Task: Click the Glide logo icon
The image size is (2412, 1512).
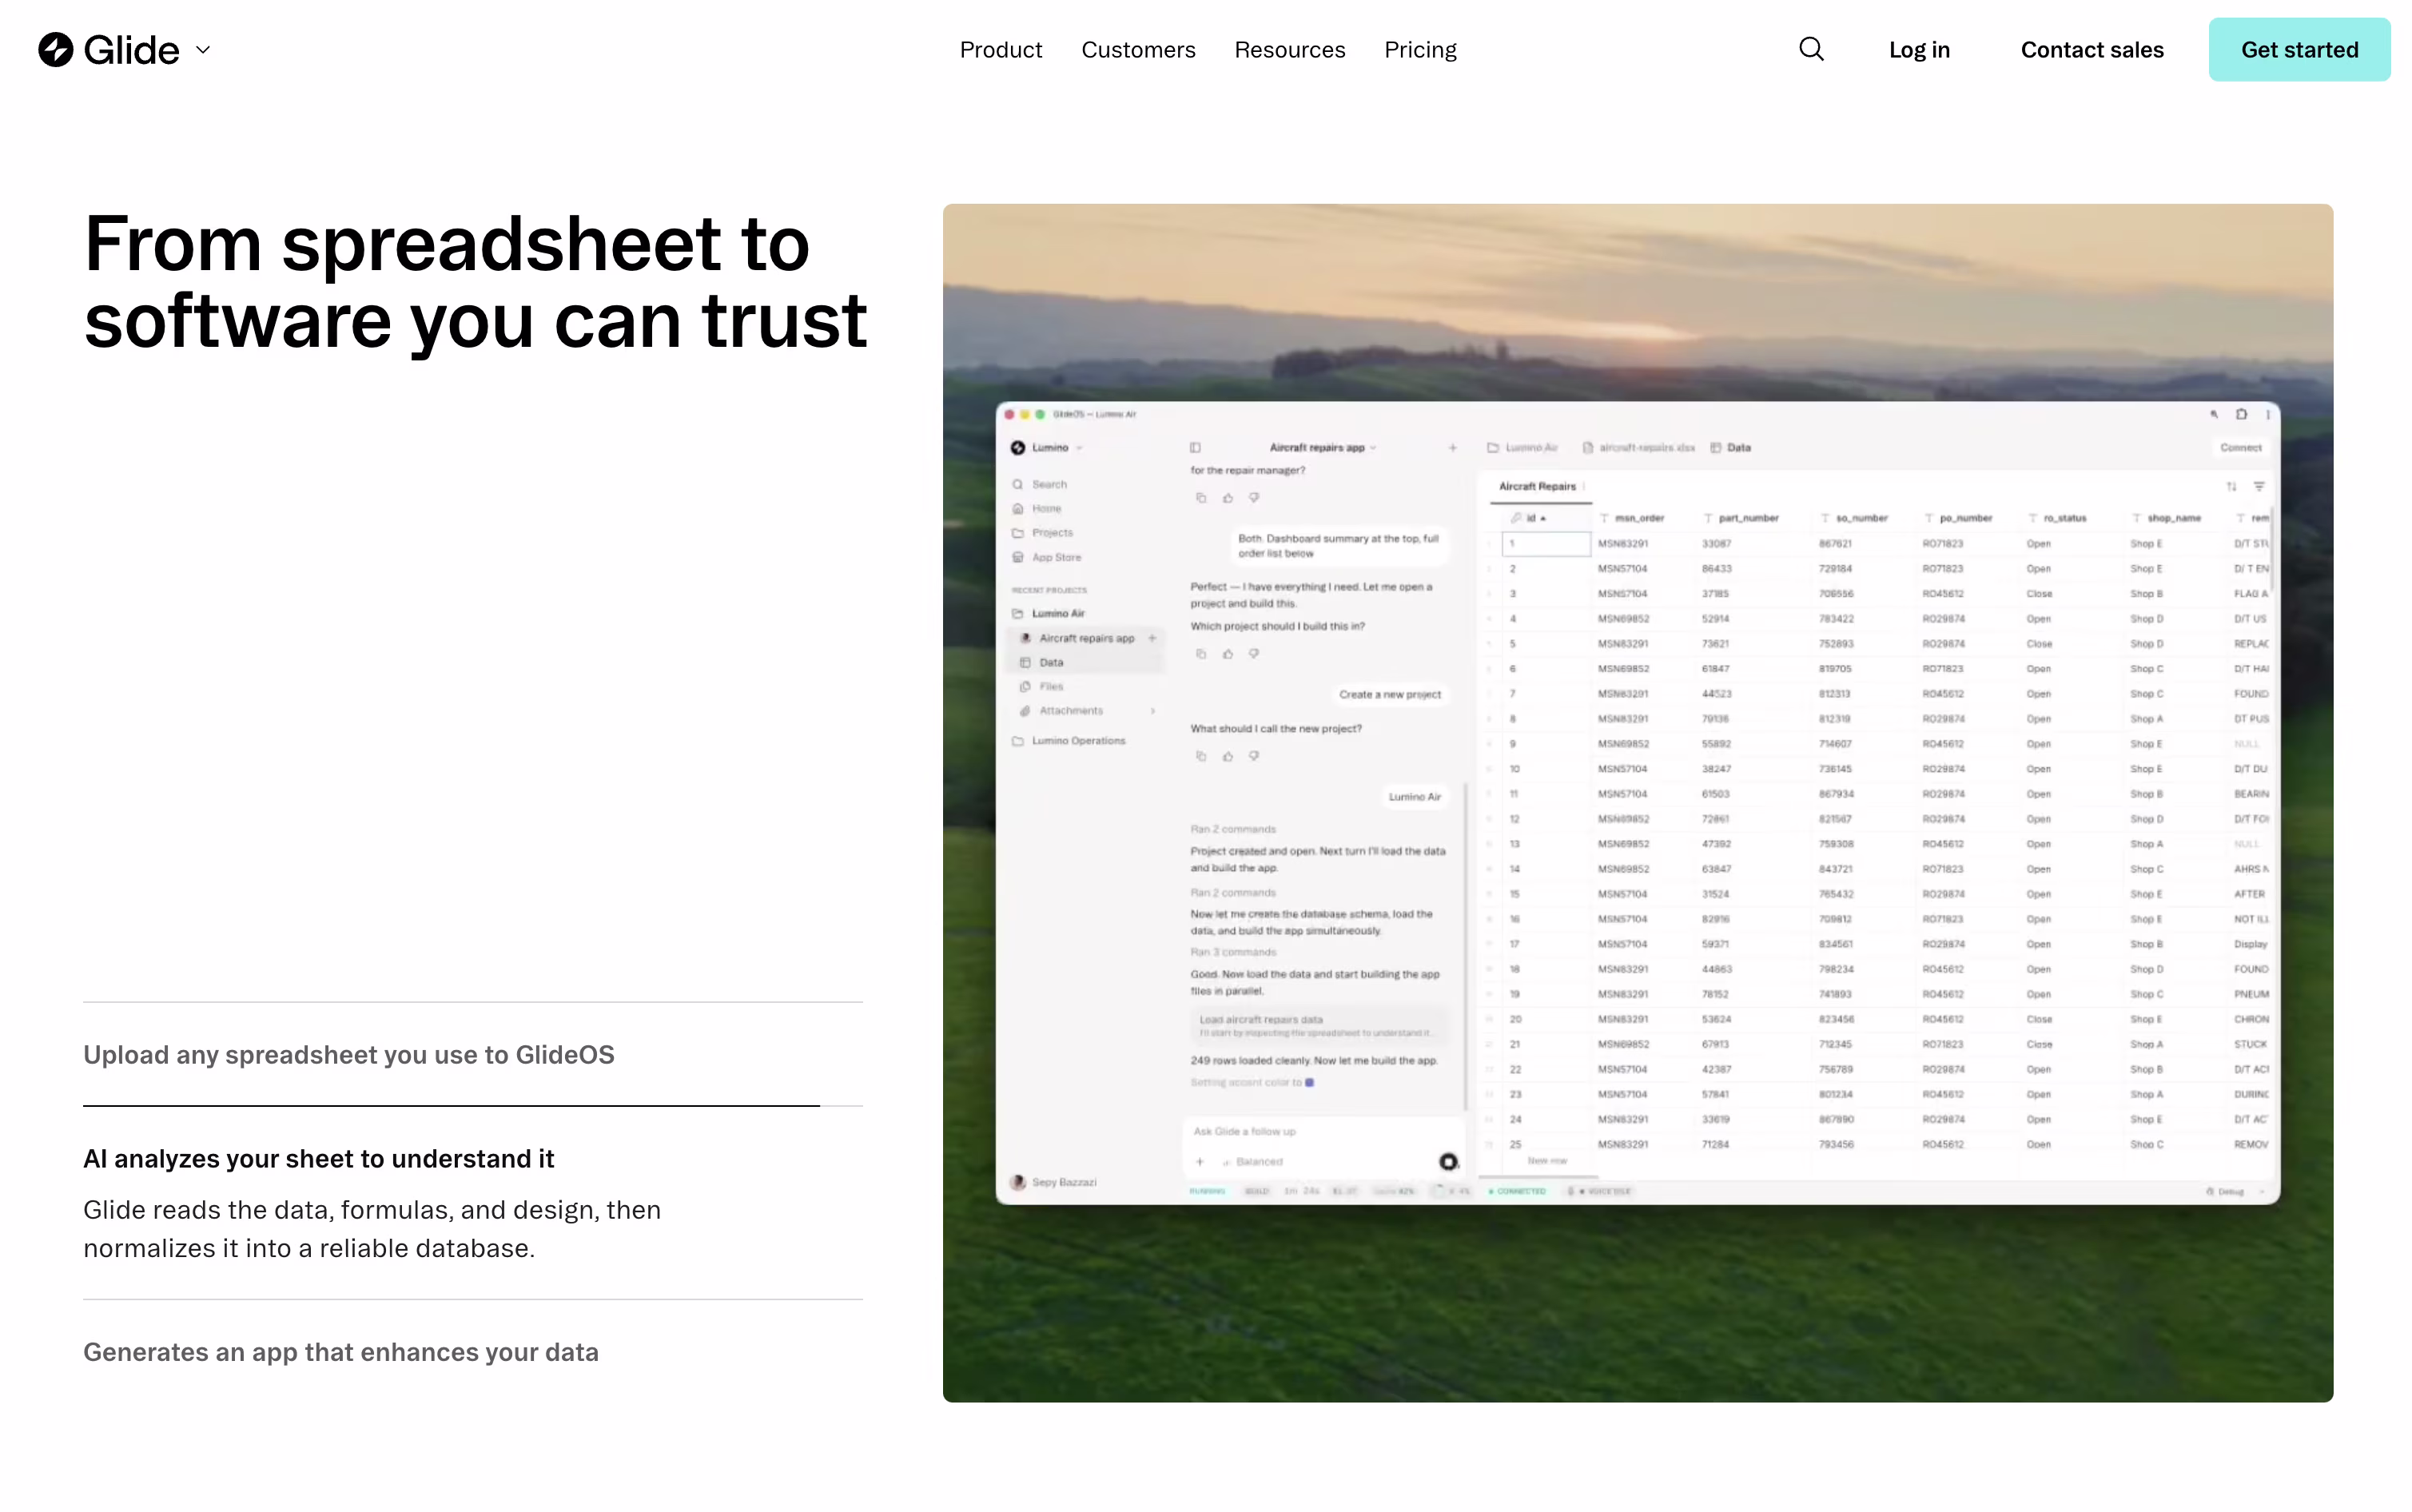Action: (56, 50)
